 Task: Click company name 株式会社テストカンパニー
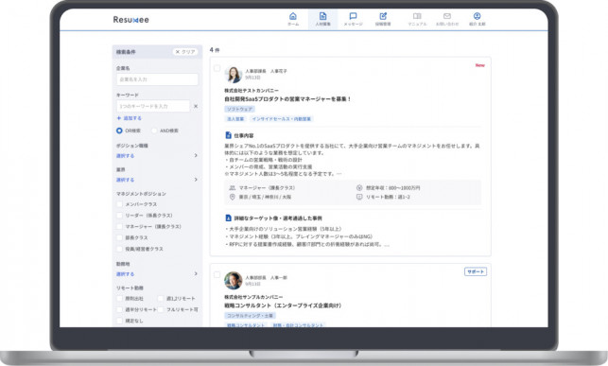pyautogui.click(x=252, y=91)
